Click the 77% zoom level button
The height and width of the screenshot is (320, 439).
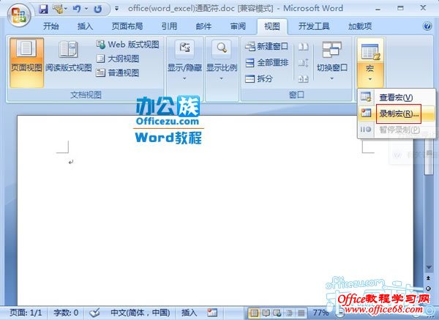[x=320, y=313]
